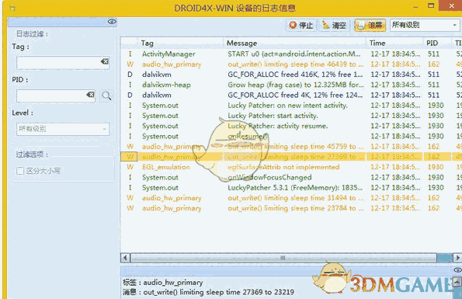Sort by the Time column header
The width and height of the screenshot is (462, 299).
point(394,43)
